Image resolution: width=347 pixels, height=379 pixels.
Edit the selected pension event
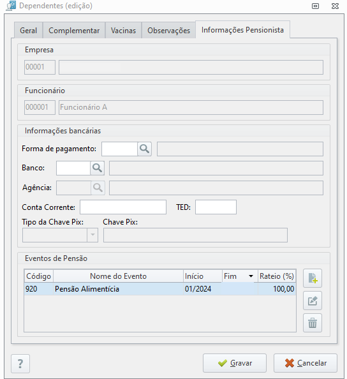point(313,301)
